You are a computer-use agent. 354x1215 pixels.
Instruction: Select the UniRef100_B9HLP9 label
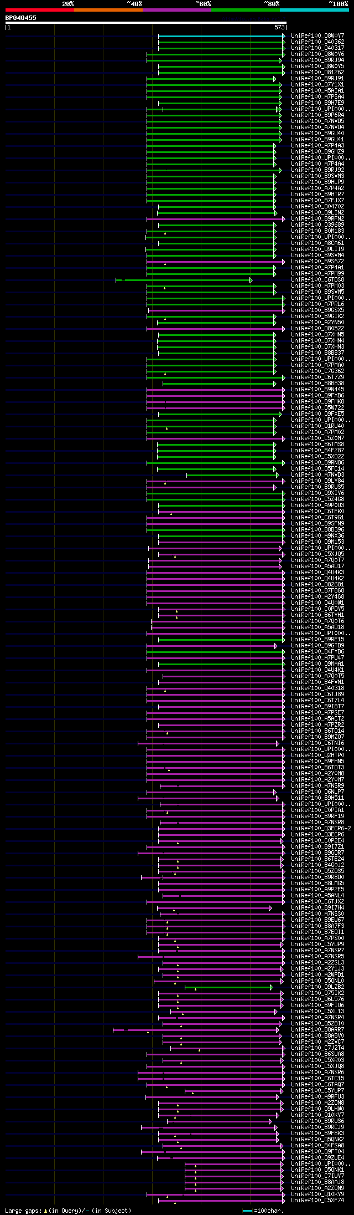point(317,182)
